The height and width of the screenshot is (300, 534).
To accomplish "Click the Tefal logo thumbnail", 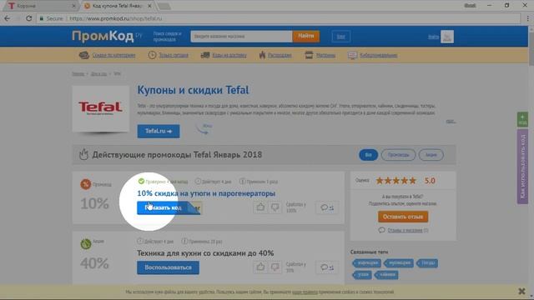I will (x=101, y=108).
